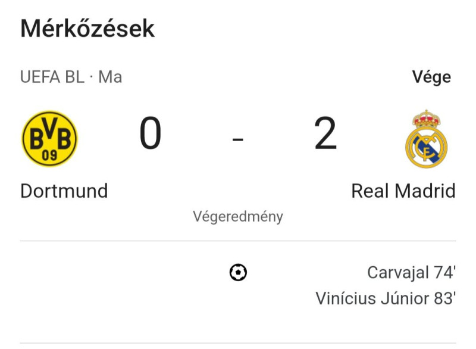This screenshot has height=349, width=476.
Task: Select Carvajal 74' goal entry
Action: click(411, 272)
